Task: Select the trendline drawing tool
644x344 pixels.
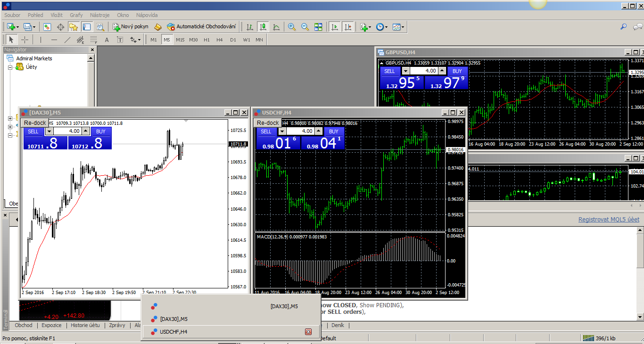Action: (67, 40)
